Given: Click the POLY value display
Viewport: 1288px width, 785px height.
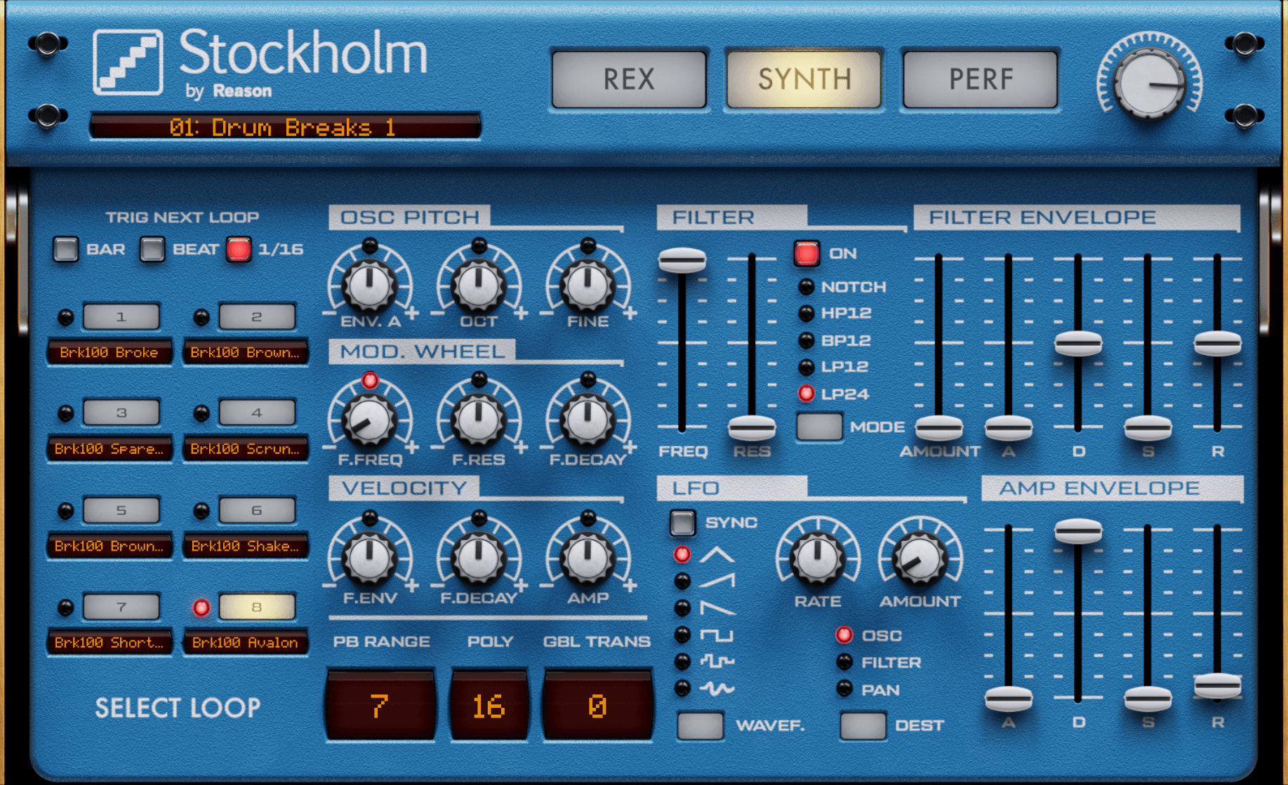Looking at the screenshot, I should click(489, 706).
